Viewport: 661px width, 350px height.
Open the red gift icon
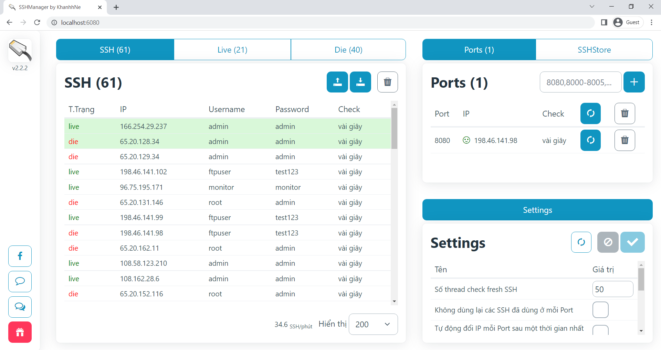pos(20,332)
